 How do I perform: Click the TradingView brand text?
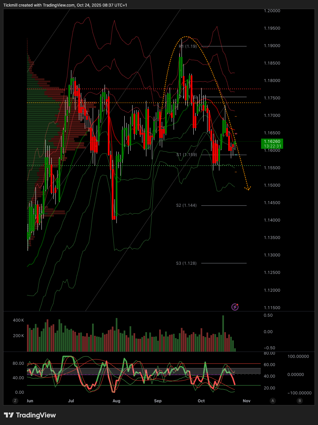point(36,415)
